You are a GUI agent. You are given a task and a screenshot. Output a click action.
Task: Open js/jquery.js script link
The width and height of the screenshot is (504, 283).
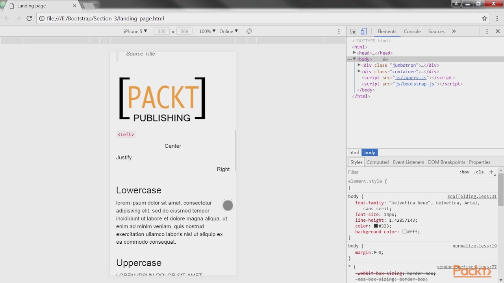point(411,78)
